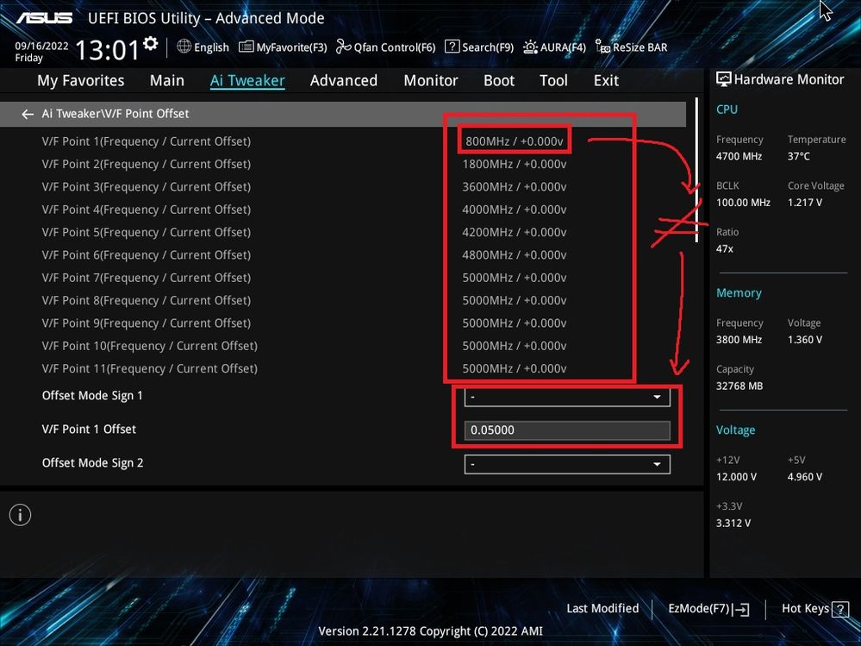861x646 pixels.
Task: Open ReSize BAR setting
Action: (631, 47)
